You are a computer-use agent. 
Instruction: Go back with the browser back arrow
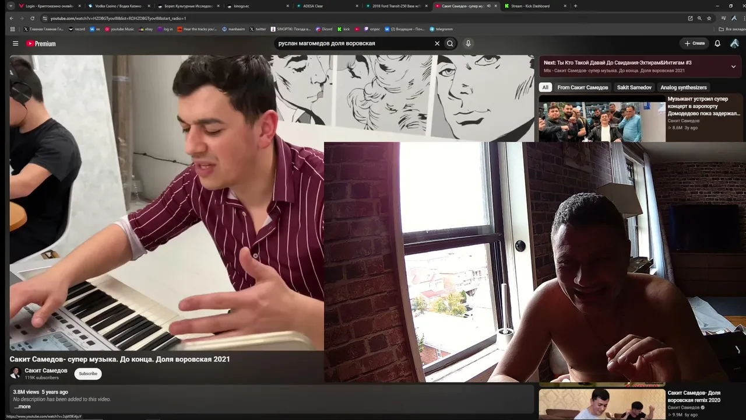coord(11,18)
